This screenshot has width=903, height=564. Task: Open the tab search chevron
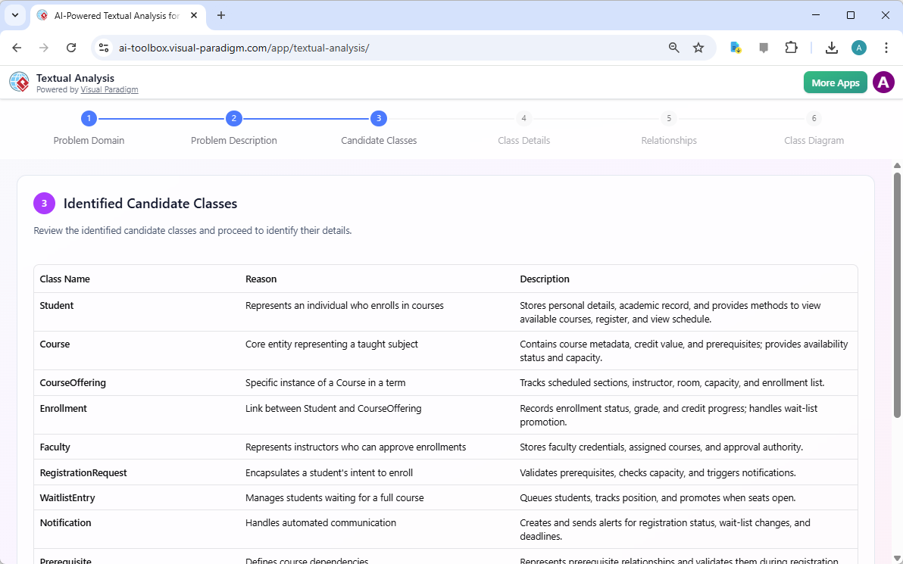[14, 15]
